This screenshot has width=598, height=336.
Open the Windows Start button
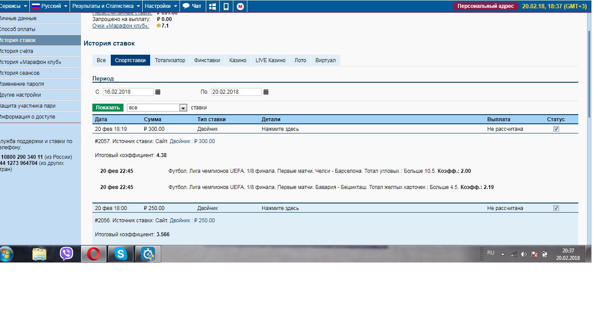pyautogui.click(x=7, y=254)
